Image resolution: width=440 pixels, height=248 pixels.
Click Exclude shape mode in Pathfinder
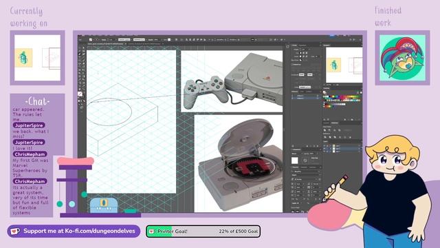340,130
